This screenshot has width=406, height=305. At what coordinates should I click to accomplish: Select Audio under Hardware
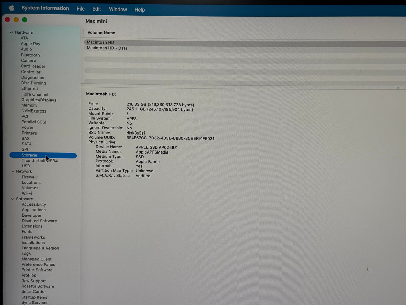click(26, 49)
